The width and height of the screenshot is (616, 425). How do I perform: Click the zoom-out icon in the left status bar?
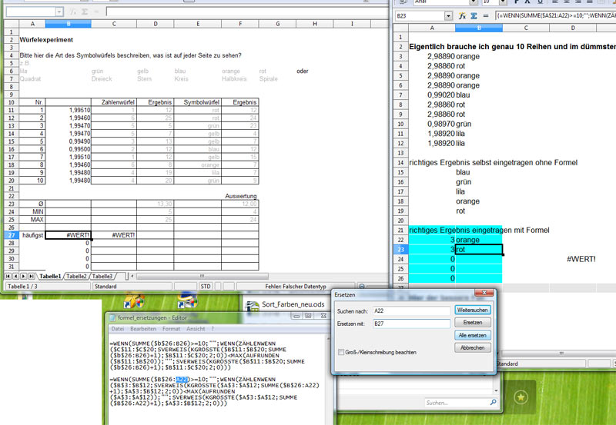[362, 287]
